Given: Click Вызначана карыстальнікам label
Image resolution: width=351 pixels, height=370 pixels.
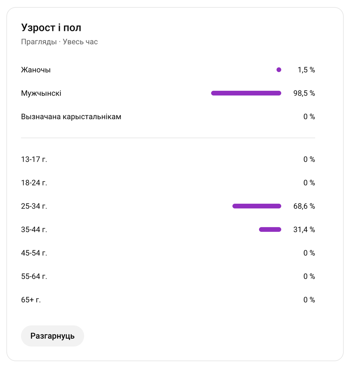Looking at the screenshot, I should [x=71, y=116].
